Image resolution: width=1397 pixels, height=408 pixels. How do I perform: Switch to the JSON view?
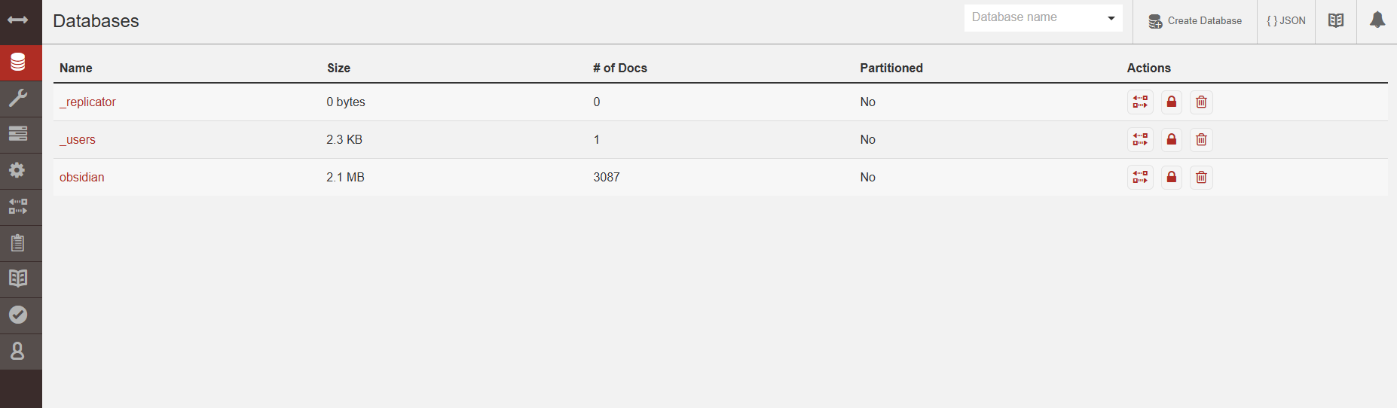pos(1285,21)
